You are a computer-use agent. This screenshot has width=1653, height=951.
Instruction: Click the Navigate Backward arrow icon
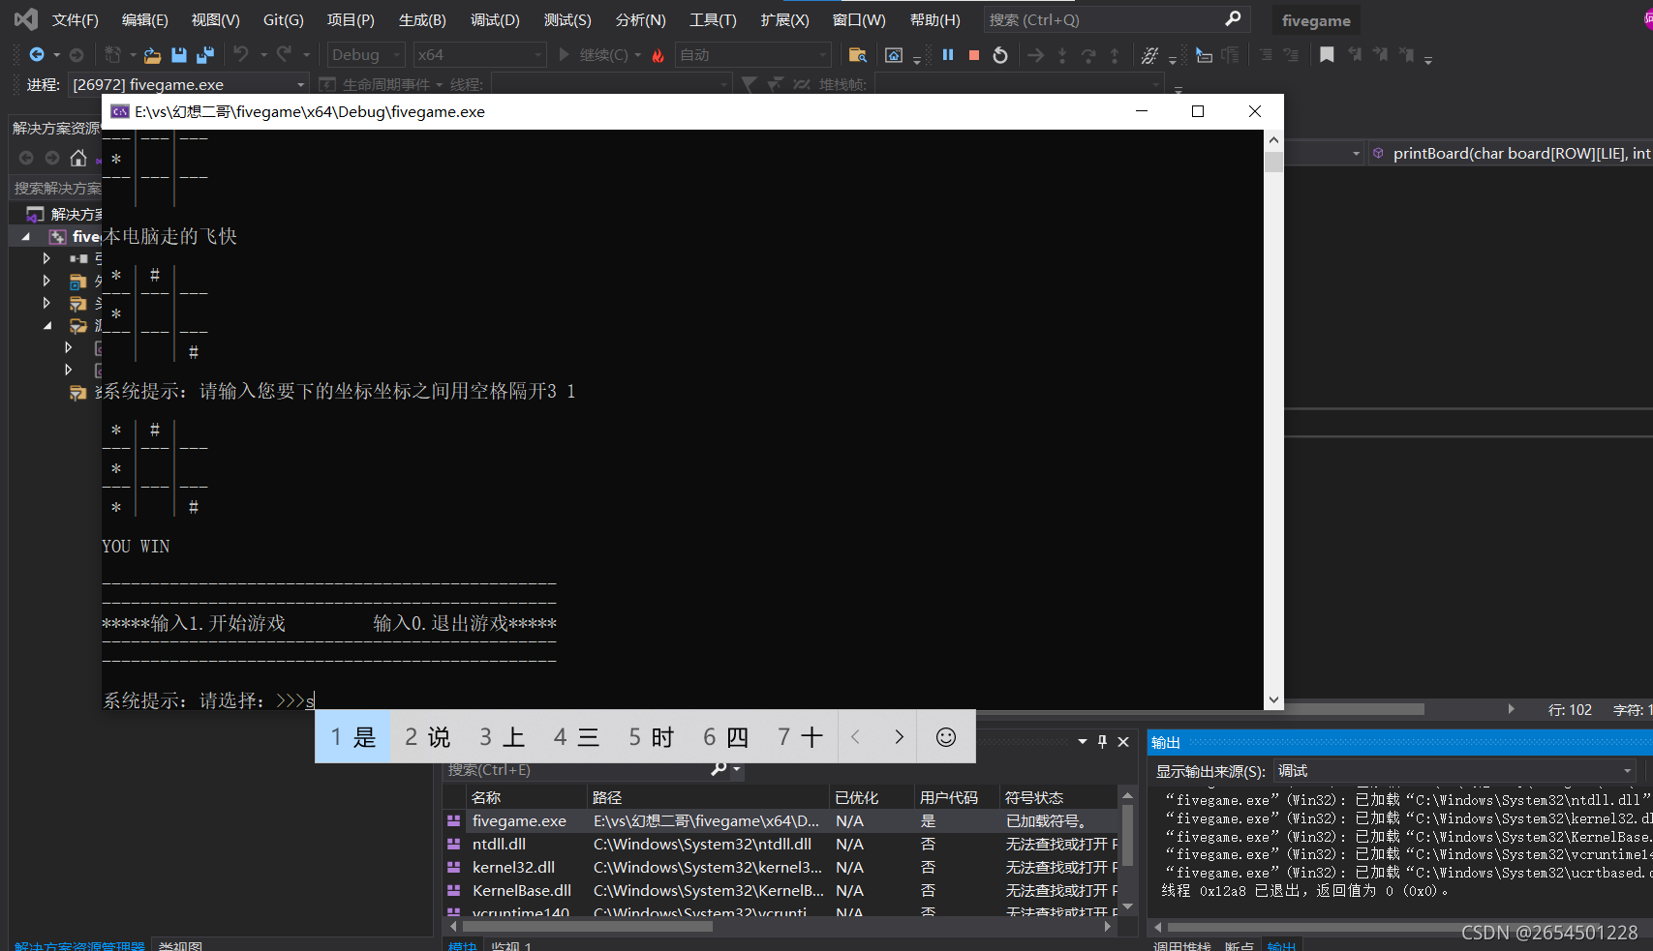click(37, 55)
